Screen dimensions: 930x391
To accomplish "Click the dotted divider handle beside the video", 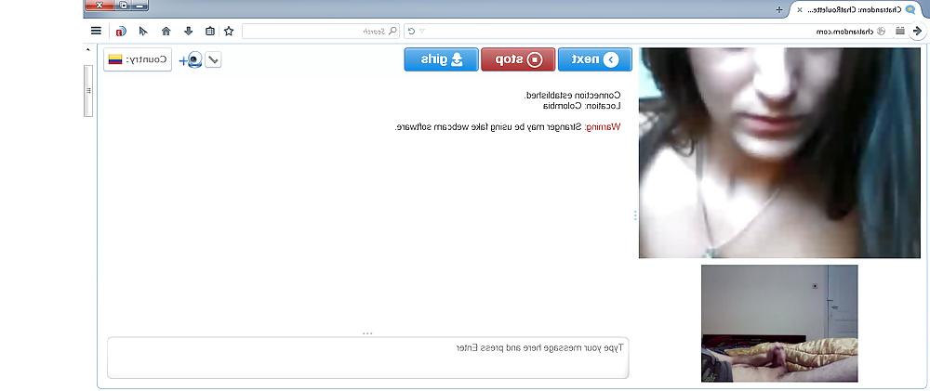I will pos(635,215).
